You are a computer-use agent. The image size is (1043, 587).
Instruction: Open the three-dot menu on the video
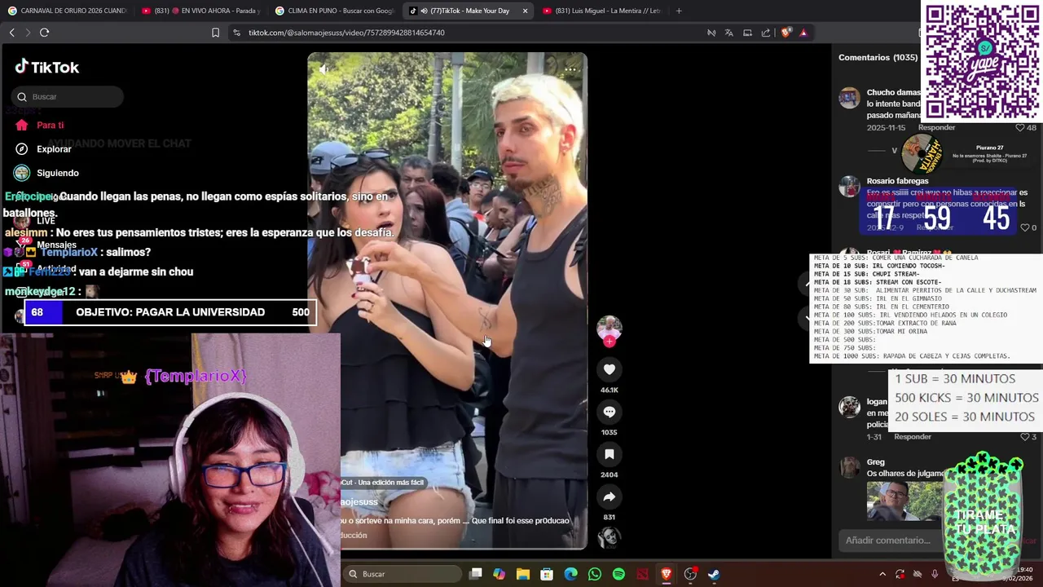coord(570,69)
